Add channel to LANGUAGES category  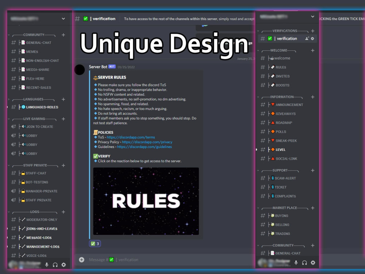pyautogui.click(x=63, y=99)
